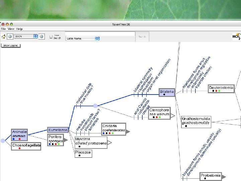Select the Bilateria node
This screenshot has width=241, height=181.
point(167,93)
